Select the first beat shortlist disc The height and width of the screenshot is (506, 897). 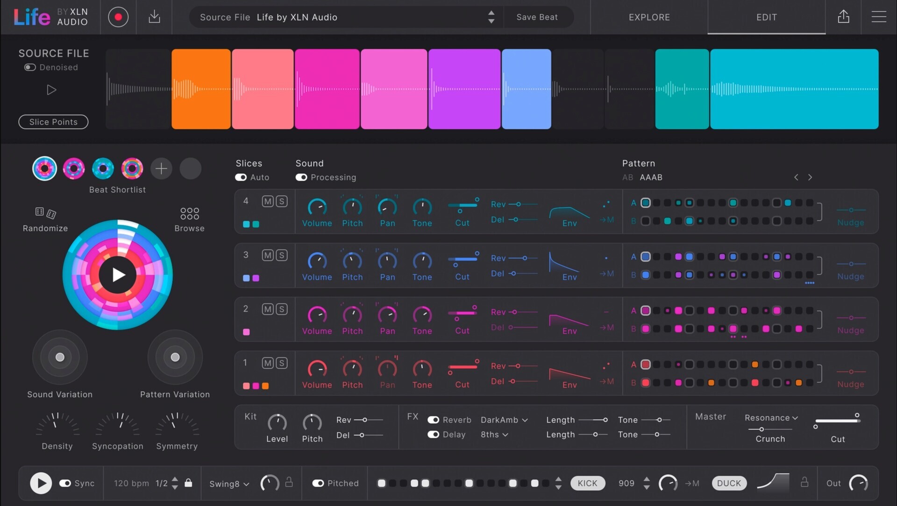pyautogui.click(x=44, y=169)
